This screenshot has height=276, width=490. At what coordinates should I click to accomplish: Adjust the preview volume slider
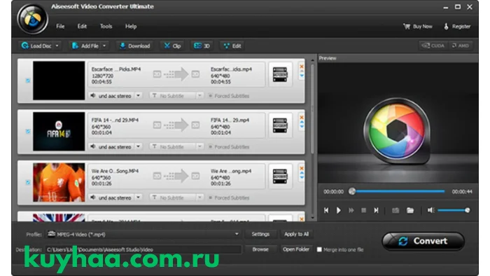(454, 210)
